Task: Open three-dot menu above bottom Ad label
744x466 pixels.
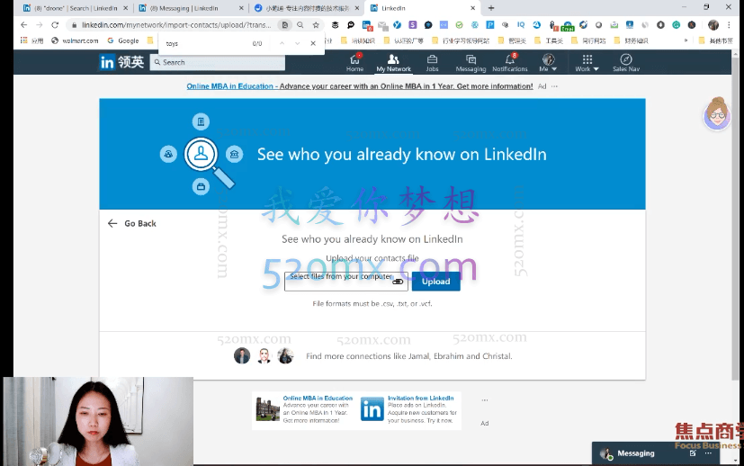Action: click(484, 400)
